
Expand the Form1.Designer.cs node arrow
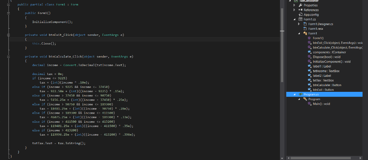(299, 24)
